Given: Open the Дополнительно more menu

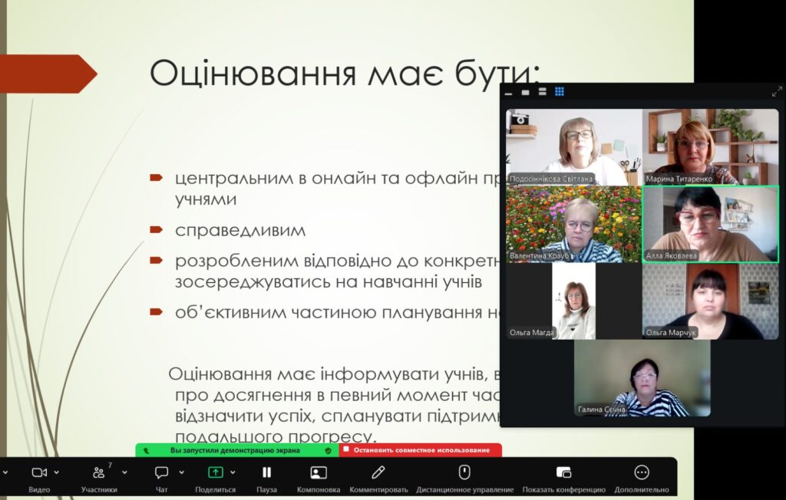Looking at the screenshot, I should 642,472.
